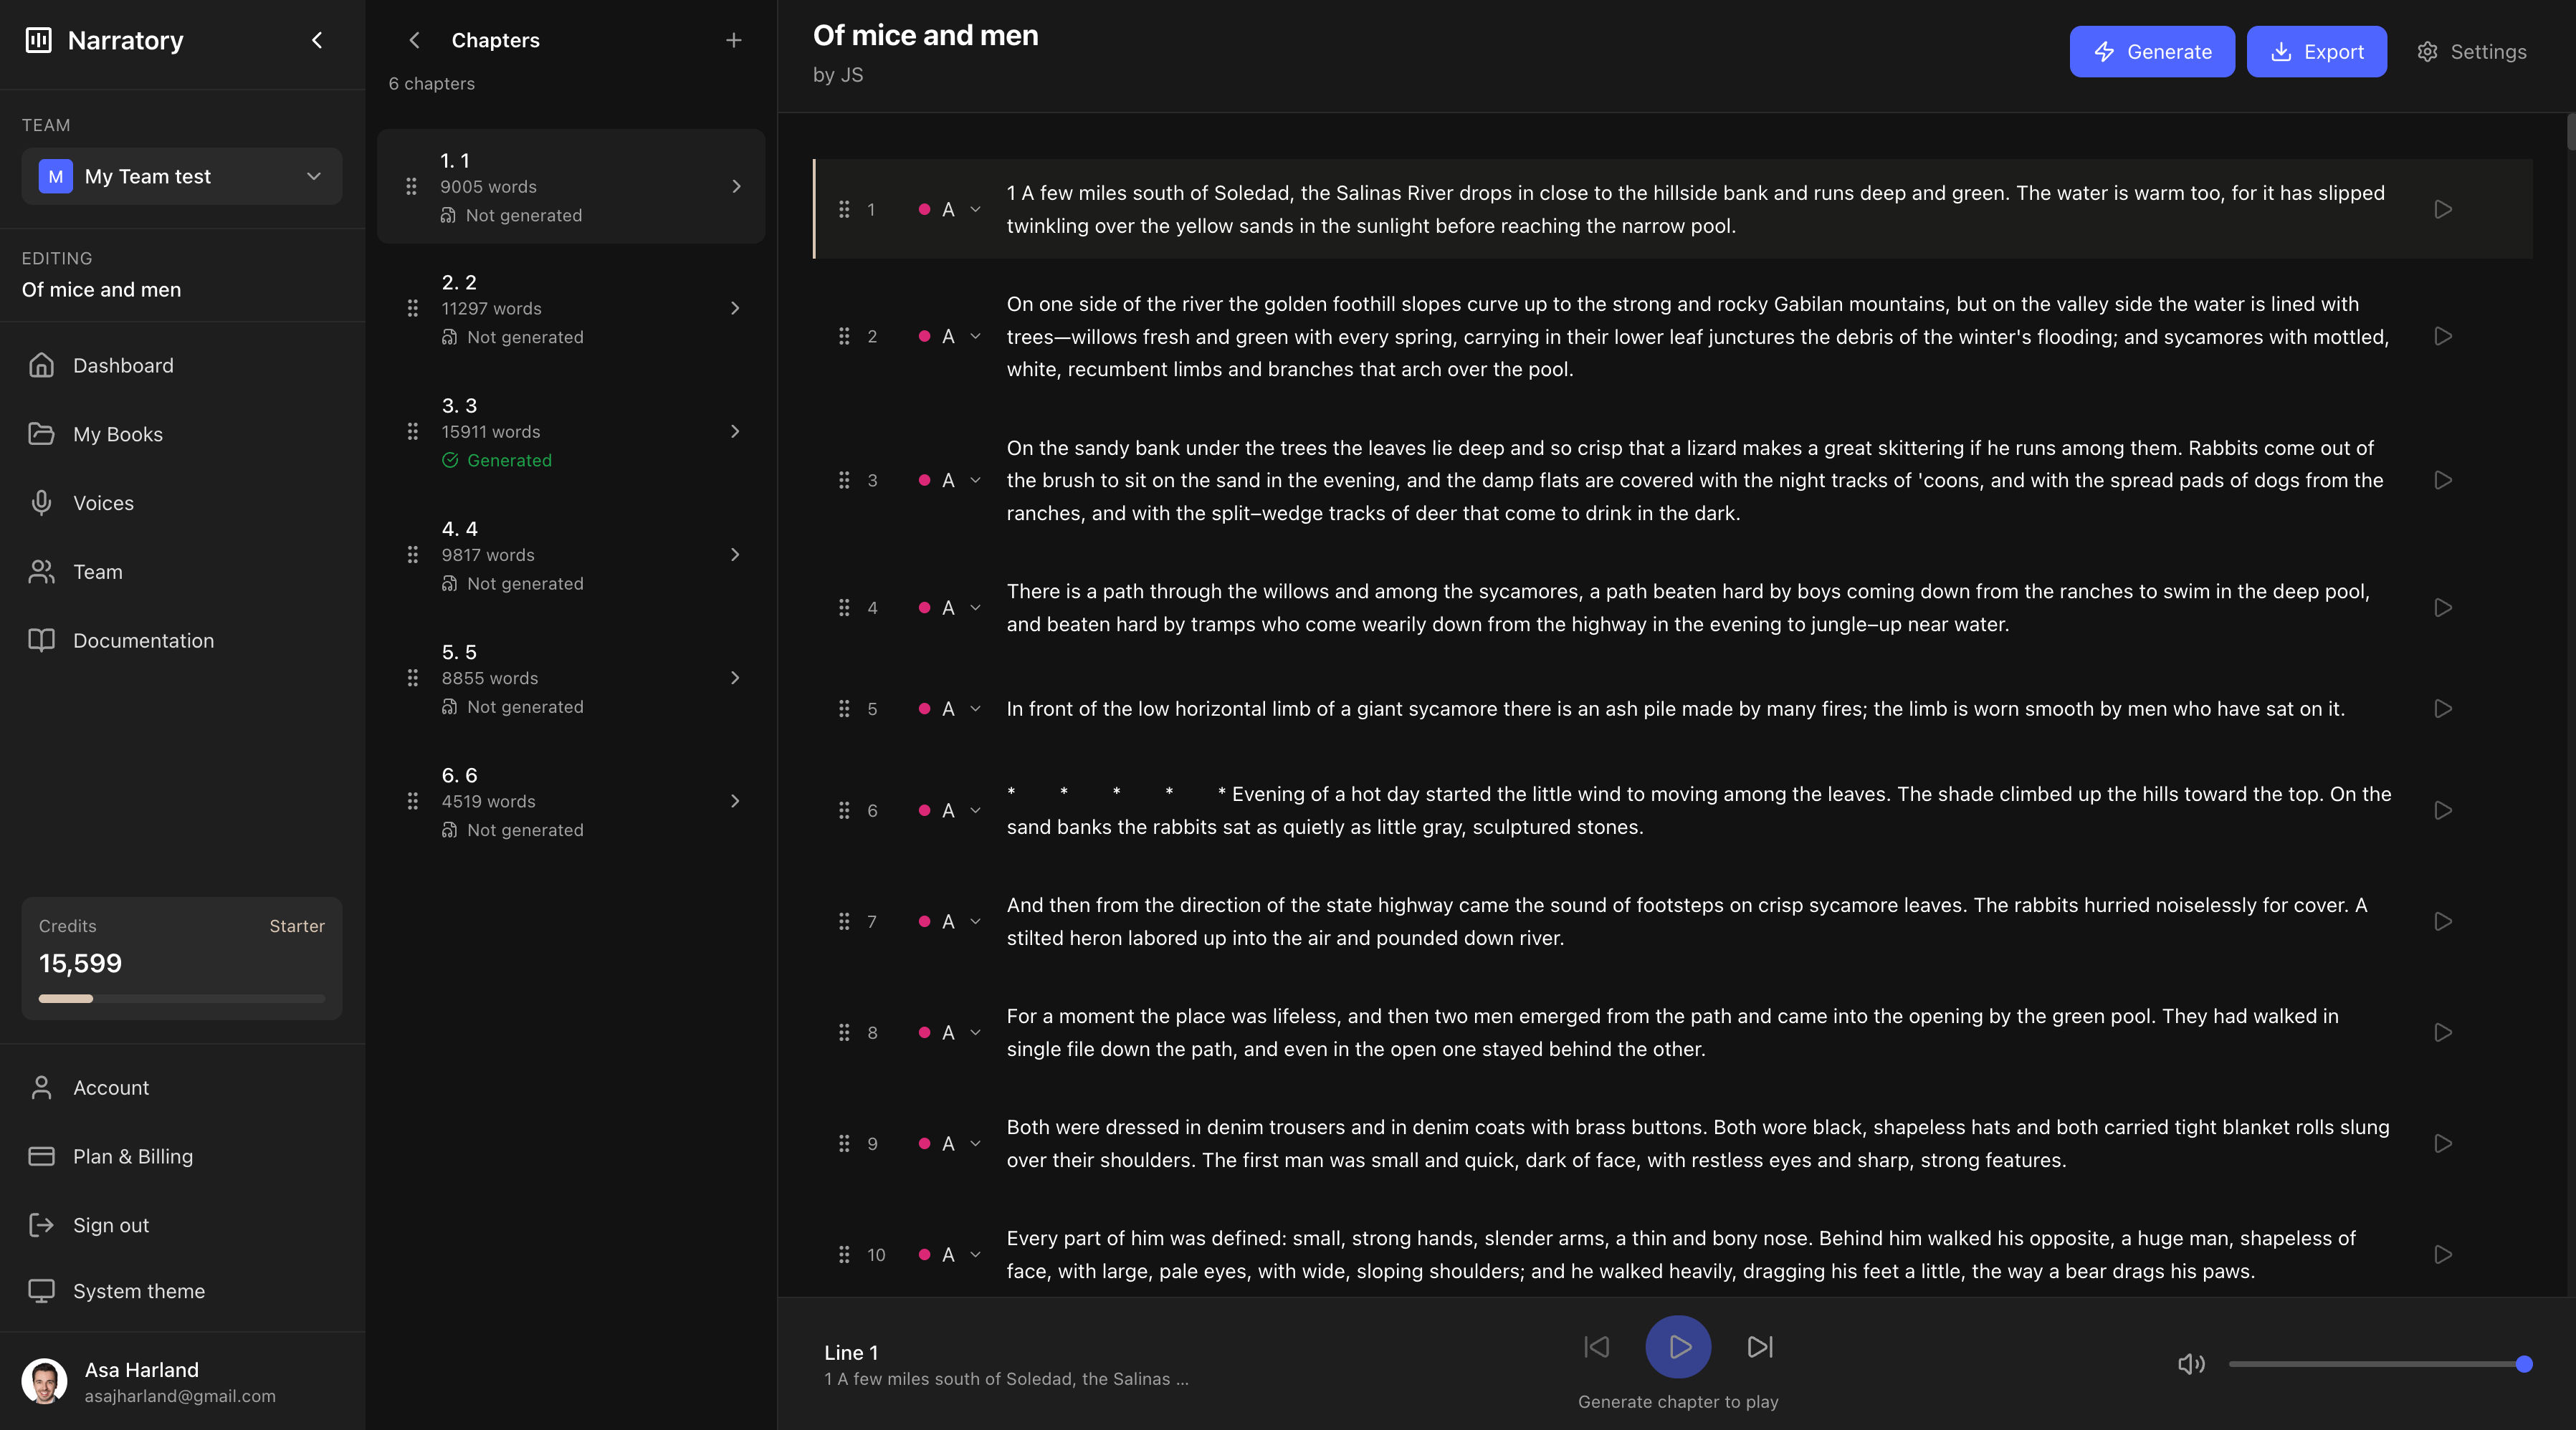Open voice selector A on line 4
The height and width of the screenshot is (1430, 2576).
pyautogui.click(x=950, y=608)
